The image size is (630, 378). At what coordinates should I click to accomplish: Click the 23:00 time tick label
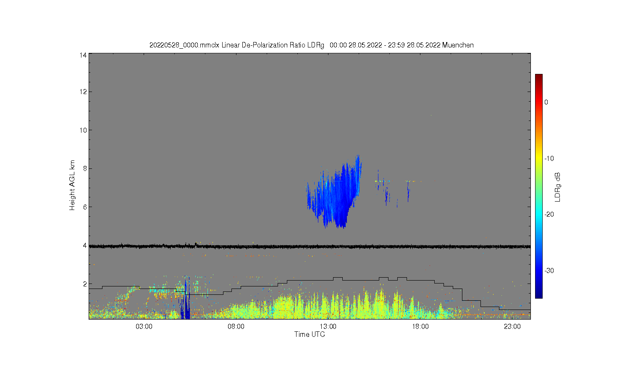(512, 327)
